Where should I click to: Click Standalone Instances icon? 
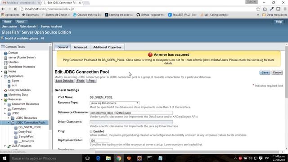(6, 67)
